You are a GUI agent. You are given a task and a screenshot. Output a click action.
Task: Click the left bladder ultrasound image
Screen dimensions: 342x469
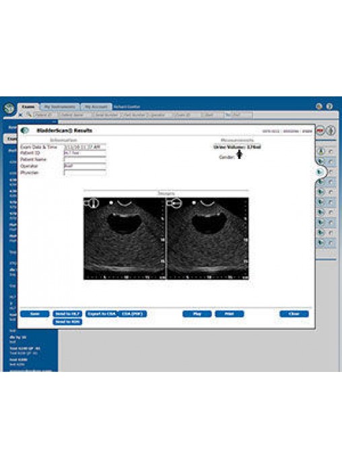(124, 239)
